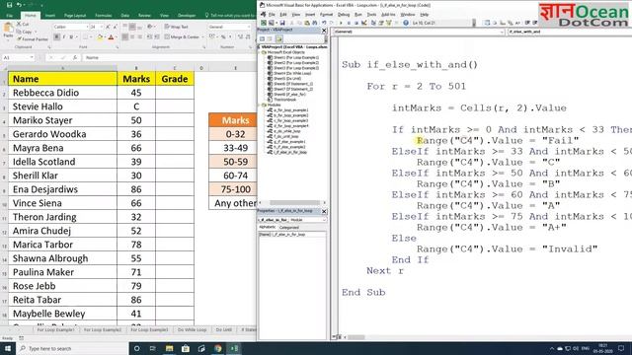Switch to the Insert ribbon tab
The height and width of the screenshot is (355, 632).
pyautogui.click(x=50, y=16)
